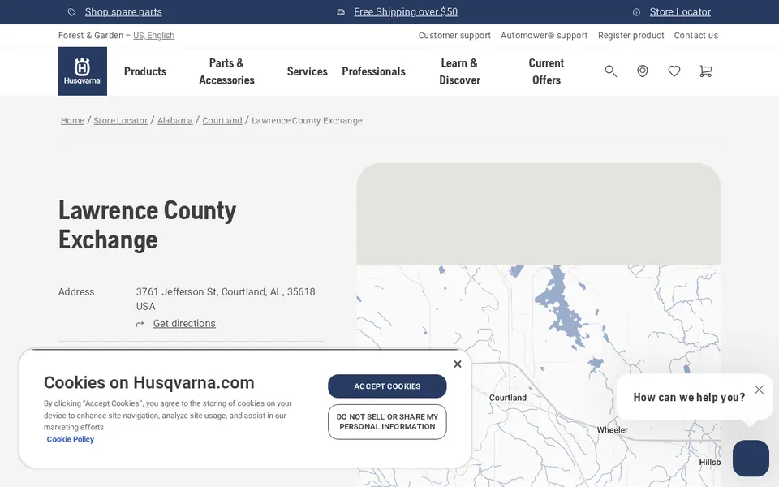This screenshot has width=779, height=487.
Task: Open the Professionals menu
Action: tap(373, 71)
